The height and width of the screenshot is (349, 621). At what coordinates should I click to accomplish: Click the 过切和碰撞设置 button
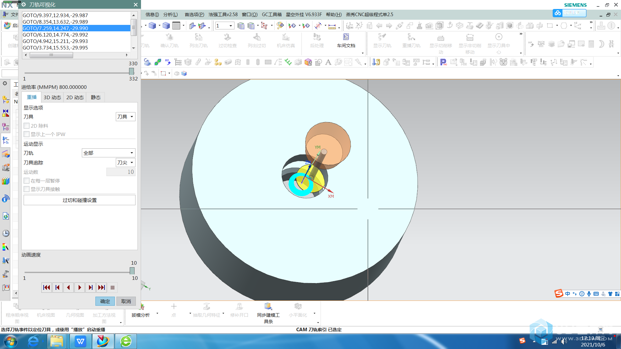[x=80, y=200]
